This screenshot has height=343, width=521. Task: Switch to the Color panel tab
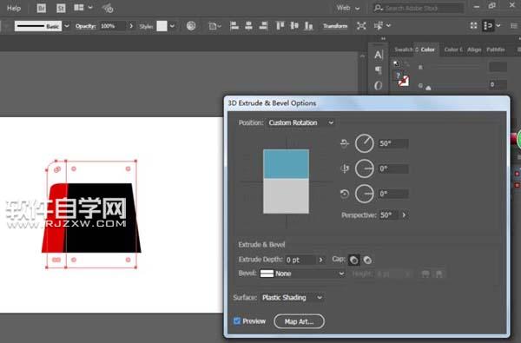[x=427, y=49]
